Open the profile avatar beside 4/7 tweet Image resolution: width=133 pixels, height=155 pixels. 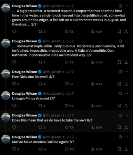point(6,74)
